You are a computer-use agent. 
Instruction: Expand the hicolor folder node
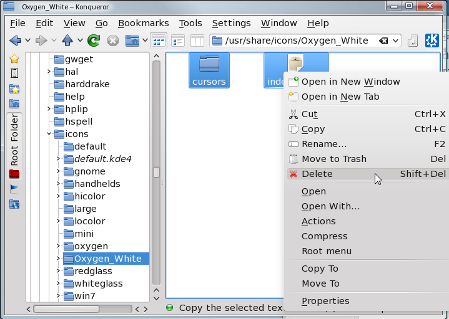pyautogui.click(x=59, y=196)
